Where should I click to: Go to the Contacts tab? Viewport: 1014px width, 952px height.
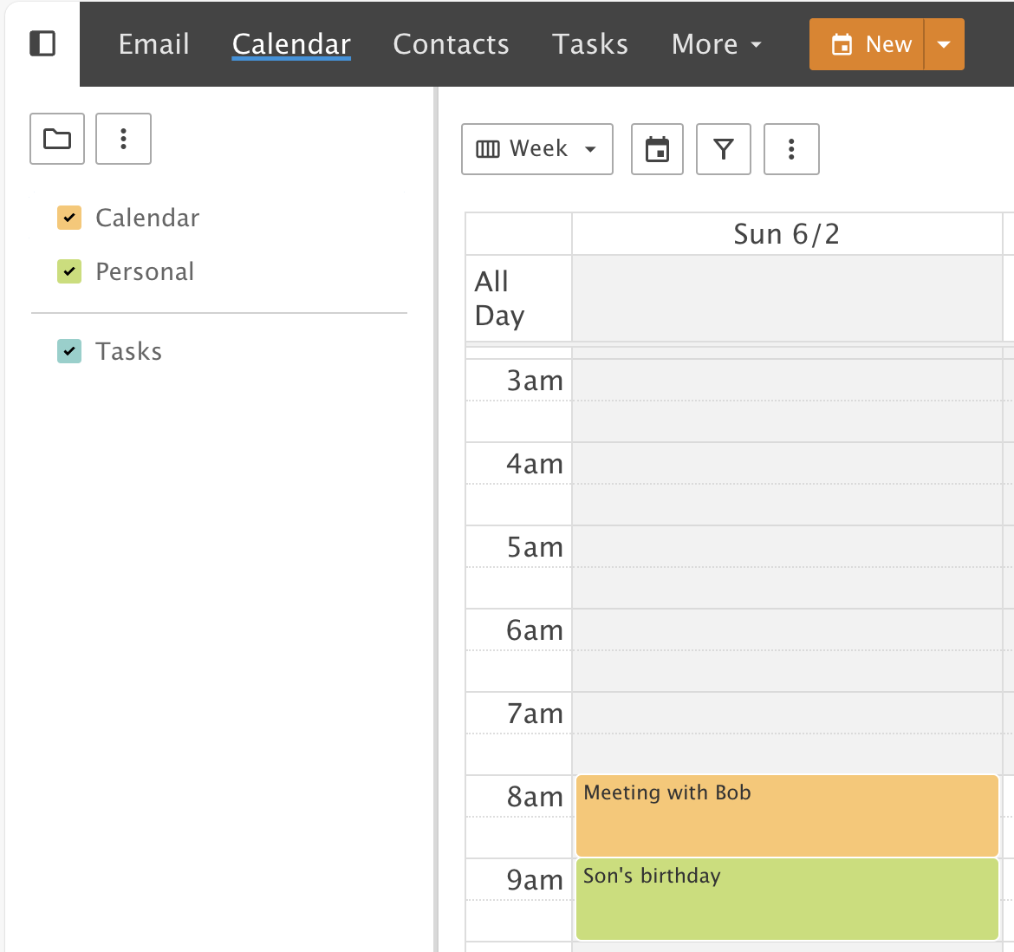click(451, 44)
